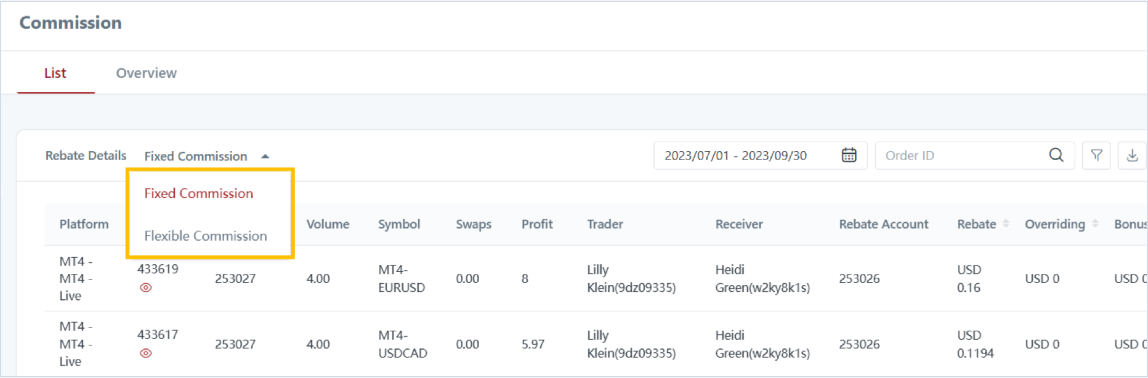Click order number 433617

click(x=158, y=335)
